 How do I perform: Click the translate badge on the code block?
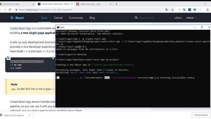pyautogui.click(x=8, y=58)
